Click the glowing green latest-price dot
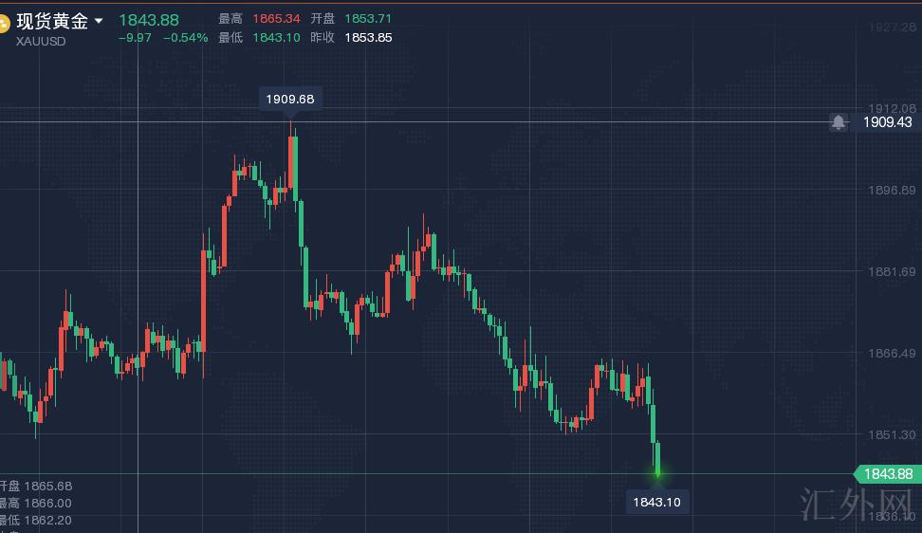Image resolution: width=922 pixels, height=533 pixels. pyautogui.click(x=657, y=473)
